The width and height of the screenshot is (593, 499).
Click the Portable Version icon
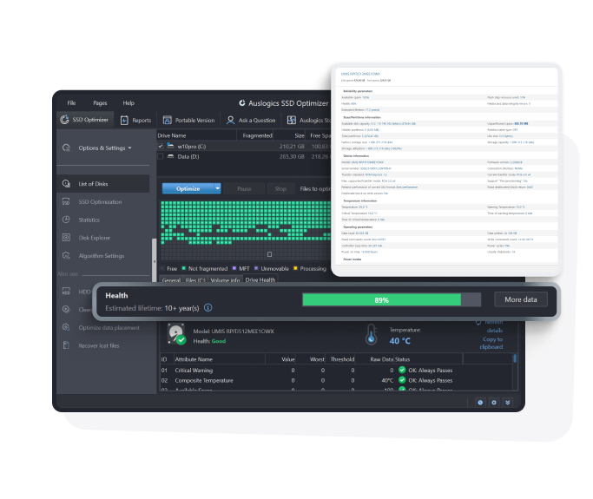pyautogui.click(x=168, y=121)
